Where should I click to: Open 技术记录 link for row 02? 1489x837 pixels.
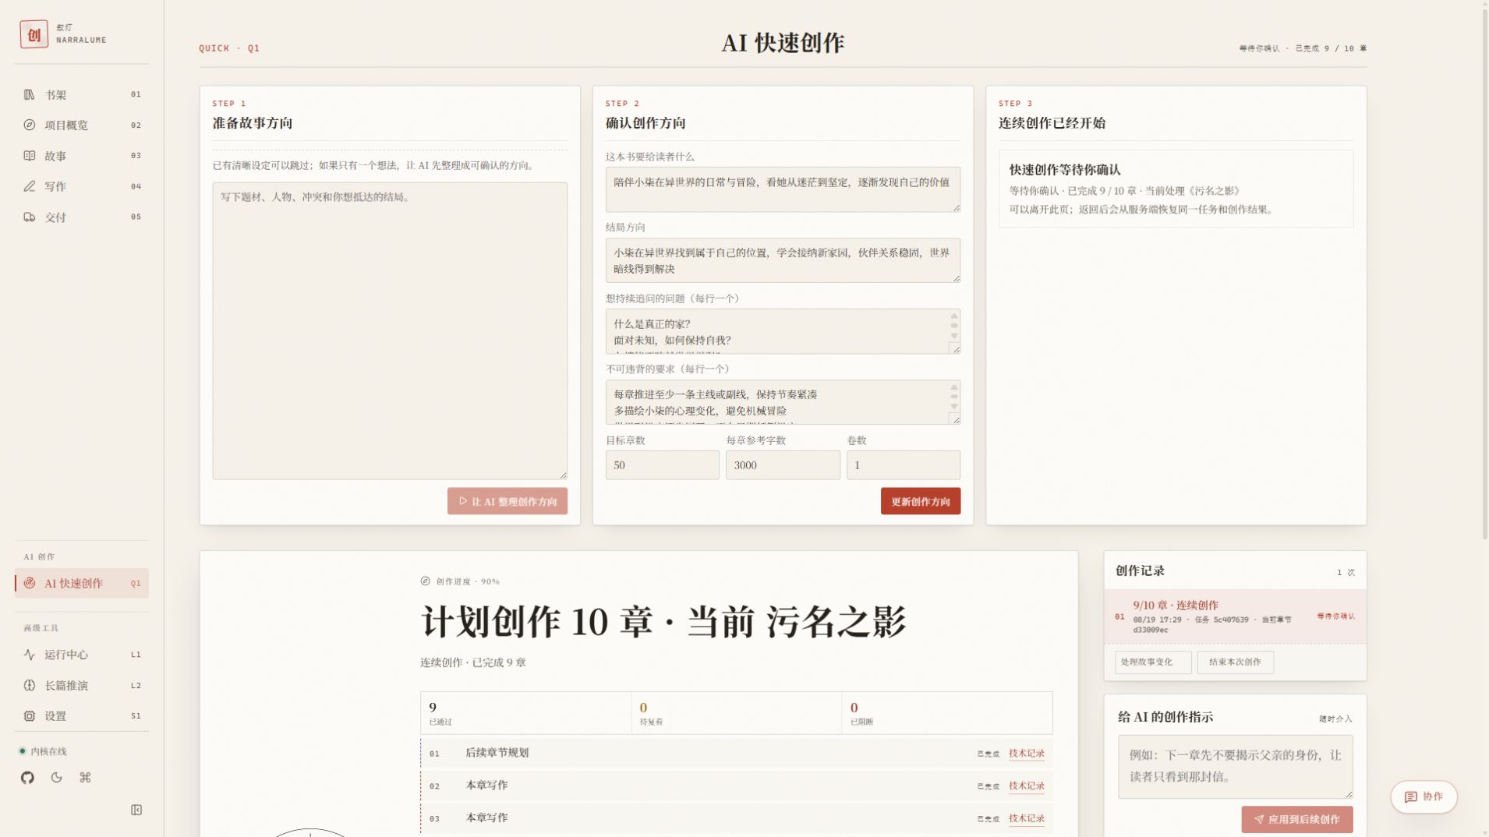[1027, 786]
